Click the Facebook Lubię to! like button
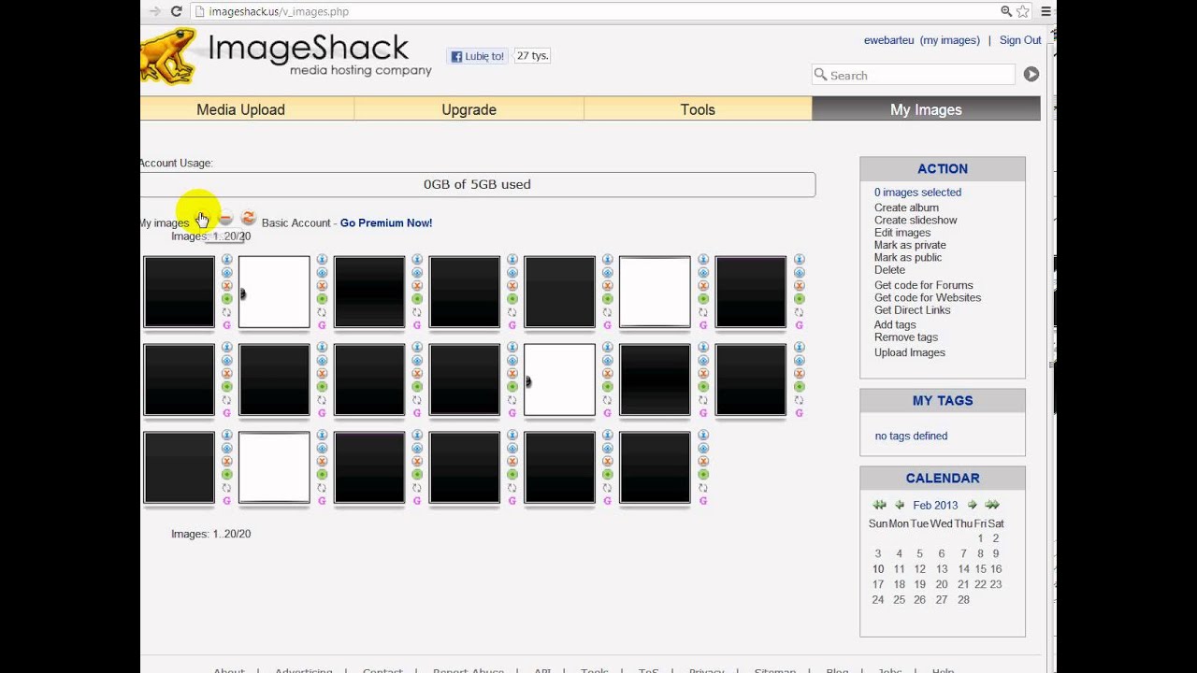The width and height of the screenshot is (1197, 673). (478, 56)
